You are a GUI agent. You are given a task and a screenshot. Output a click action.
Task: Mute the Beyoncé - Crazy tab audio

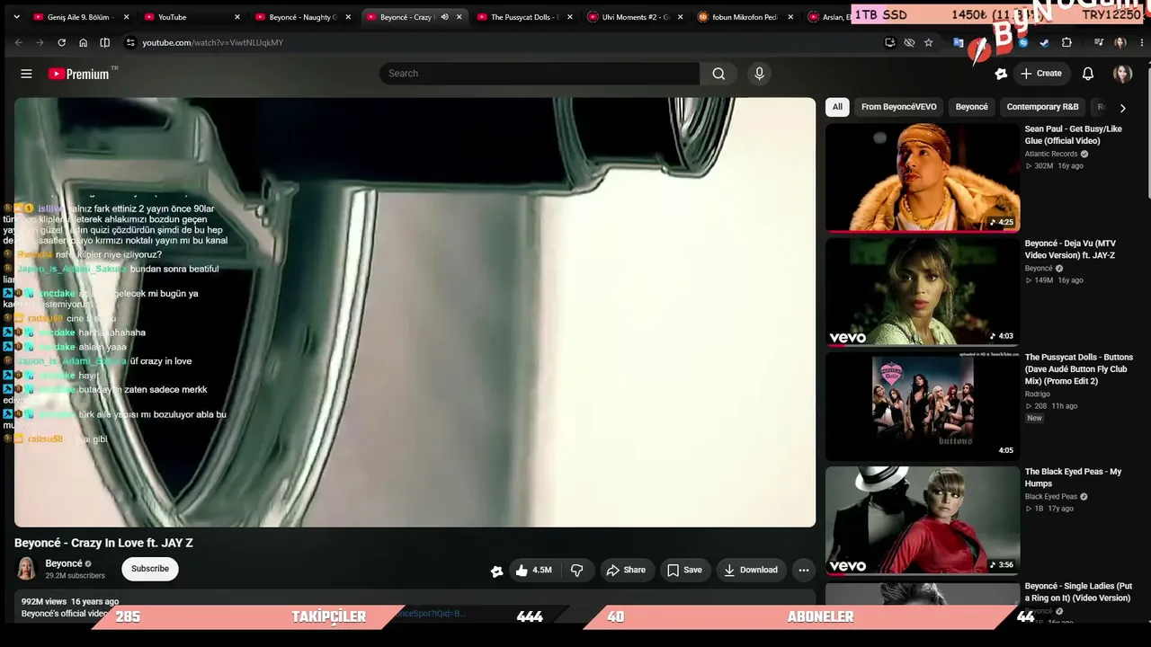click(444, 17)
